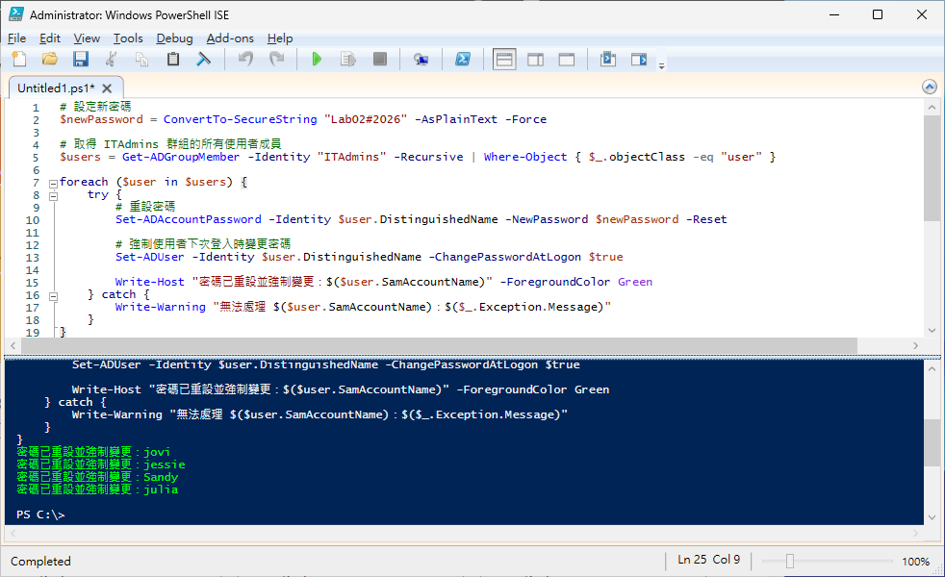
Task: Open a script with the folder icon
Action: click(x=50, y=60)
